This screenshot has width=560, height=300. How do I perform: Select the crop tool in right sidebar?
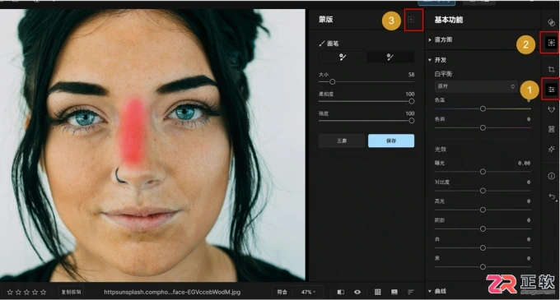(x=551, y=70)
